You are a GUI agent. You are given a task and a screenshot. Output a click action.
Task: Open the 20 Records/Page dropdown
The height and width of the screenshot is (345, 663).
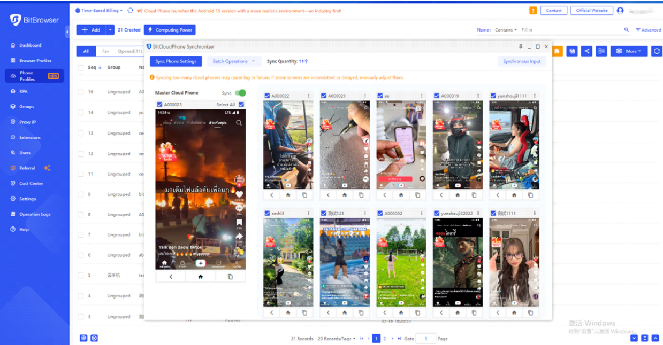[337, 339]
